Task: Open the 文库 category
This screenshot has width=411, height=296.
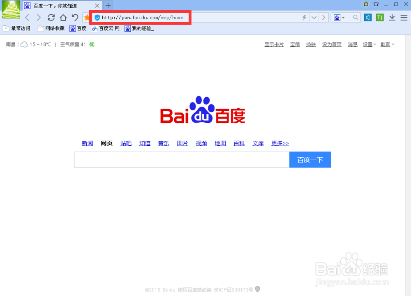Action: 258,143
